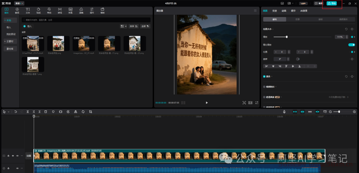Viewport: 359px width, 173px height.
Task: Open the 全部 filter dropdown
Action: click(145, 26)
